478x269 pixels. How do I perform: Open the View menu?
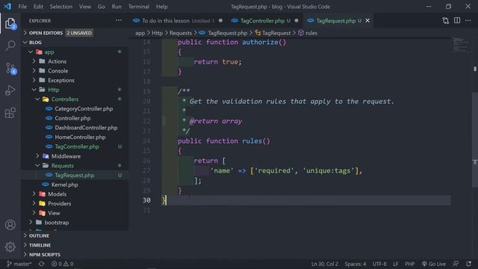84,7
